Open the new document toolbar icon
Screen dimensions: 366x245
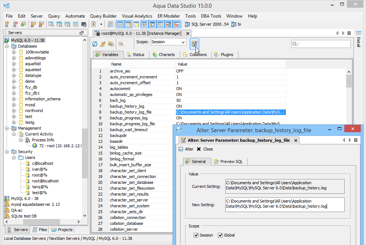tap(94, 24)
